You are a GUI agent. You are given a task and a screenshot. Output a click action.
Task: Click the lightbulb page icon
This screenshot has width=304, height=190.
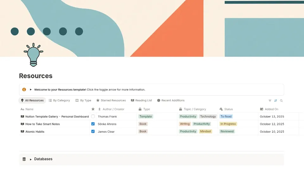(33, 55)
